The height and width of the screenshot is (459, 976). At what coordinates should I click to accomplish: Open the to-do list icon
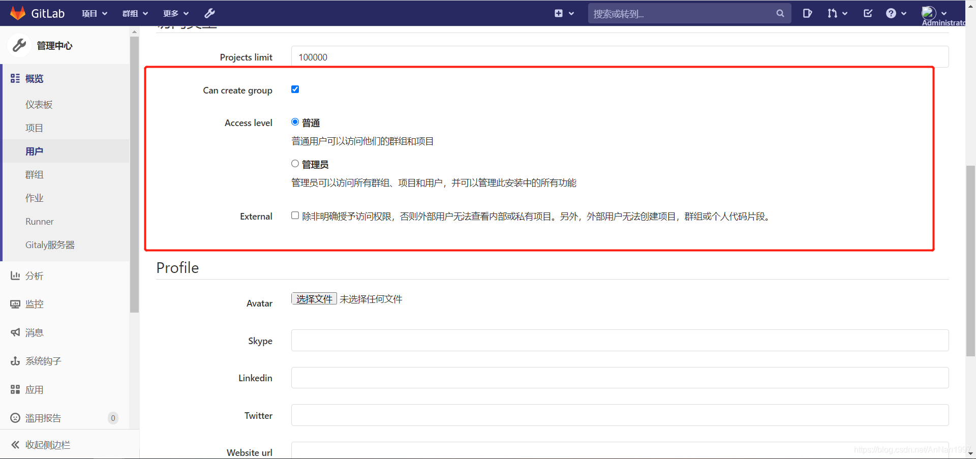(x=868, y=13)
